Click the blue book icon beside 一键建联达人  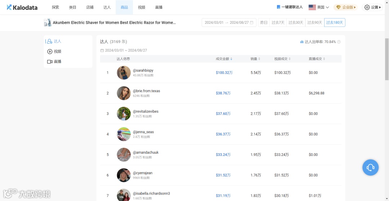[278, 7]
